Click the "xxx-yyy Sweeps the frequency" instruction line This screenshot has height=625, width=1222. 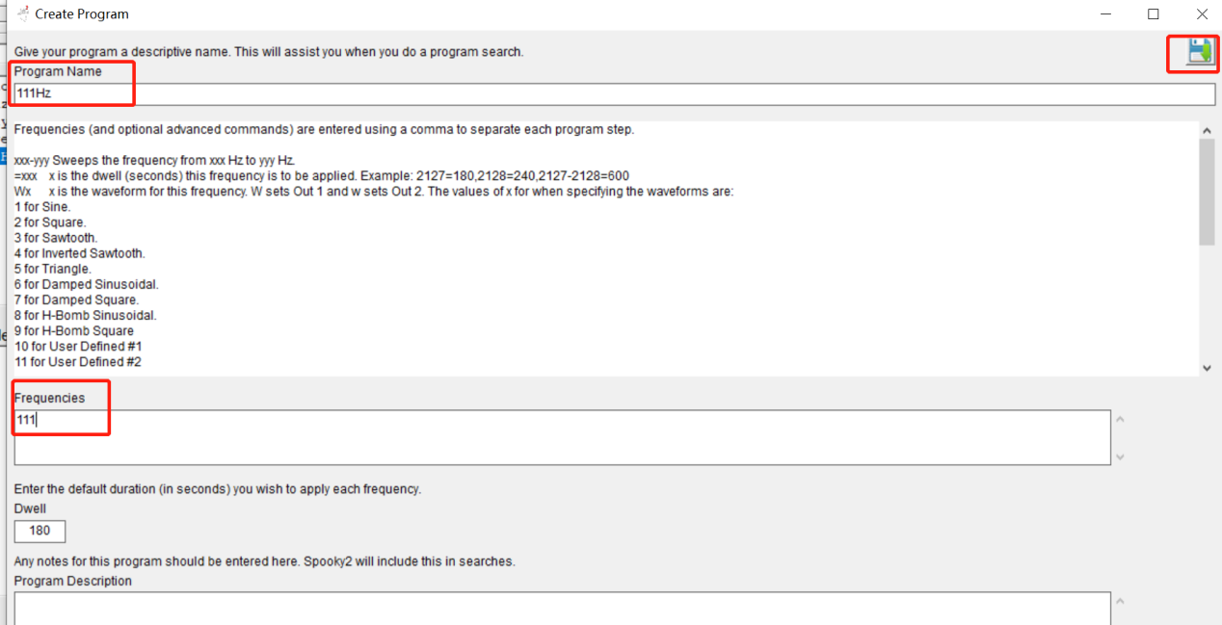(x=154, y=160)
